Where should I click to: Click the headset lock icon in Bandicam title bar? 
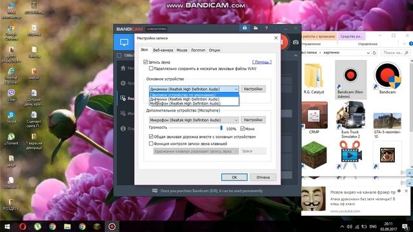pos(245,28)
